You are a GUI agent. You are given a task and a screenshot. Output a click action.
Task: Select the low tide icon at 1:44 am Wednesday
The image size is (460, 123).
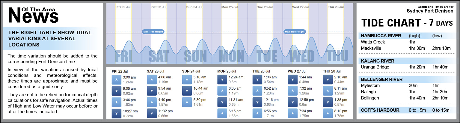[292, 80]
